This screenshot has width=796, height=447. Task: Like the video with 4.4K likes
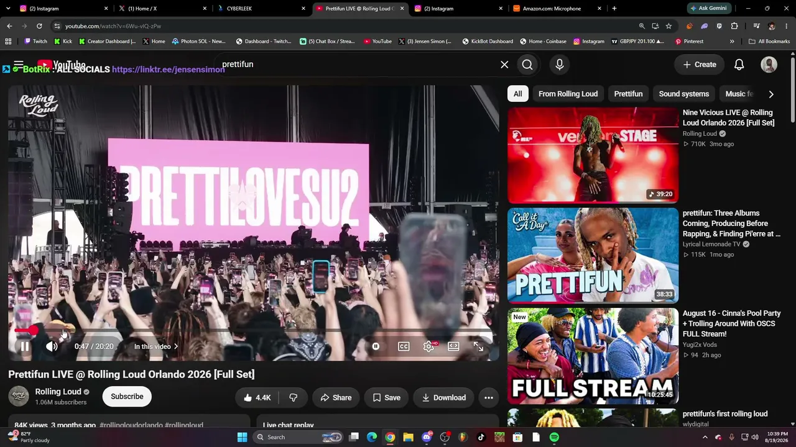257,397
